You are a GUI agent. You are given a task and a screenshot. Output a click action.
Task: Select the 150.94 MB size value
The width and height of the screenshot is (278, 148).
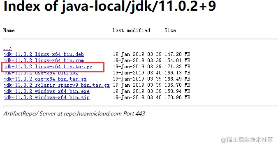click(x=177, y=91)
